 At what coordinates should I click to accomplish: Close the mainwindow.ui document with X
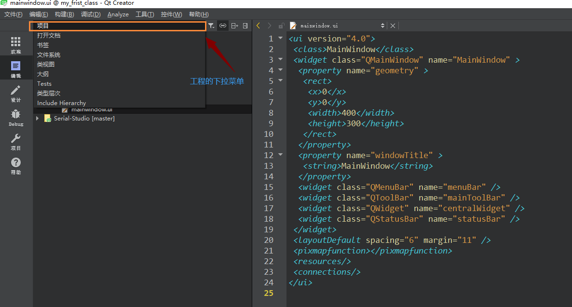click(x=393, y=26)
